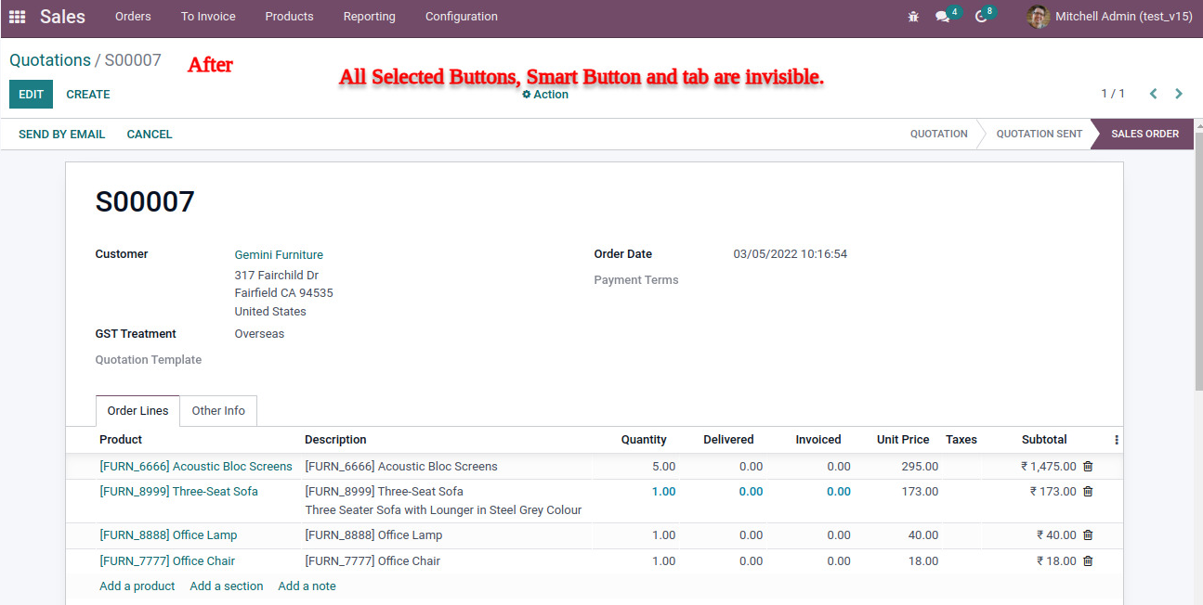Delete the Three-Seat Sofa order line
Viewport: 1203px width, 605px height.
(x=1088, y=492)
